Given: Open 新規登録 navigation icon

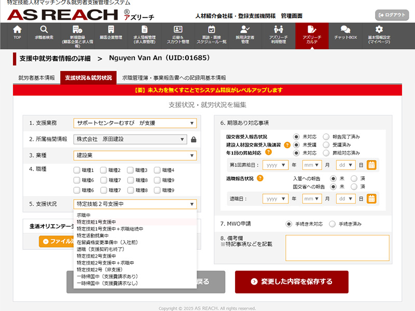Looking at the screenshot, I should [77, 29].
